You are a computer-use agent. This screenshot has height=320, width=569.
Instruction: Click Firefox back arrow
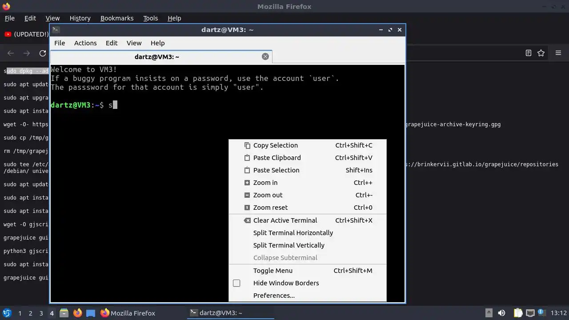(11, 53)
